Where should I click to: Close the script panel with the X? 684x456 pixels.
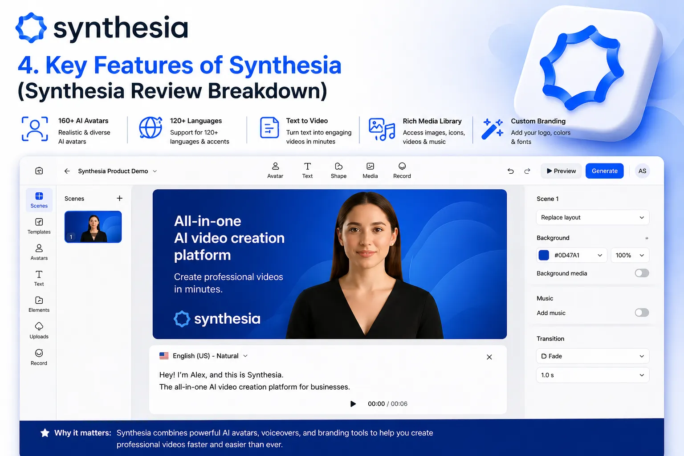tap(489, 357)
